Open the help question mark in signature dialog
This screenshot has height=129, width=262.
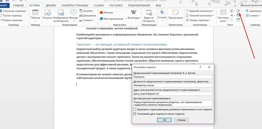pos(200,67)
